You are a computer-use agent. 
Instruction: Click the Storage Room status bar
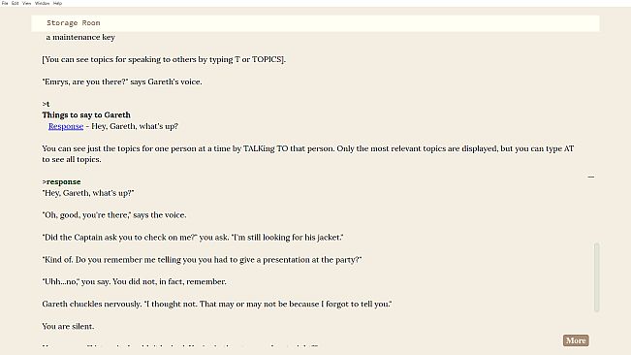pyautogui.click(x=315, y=23)
